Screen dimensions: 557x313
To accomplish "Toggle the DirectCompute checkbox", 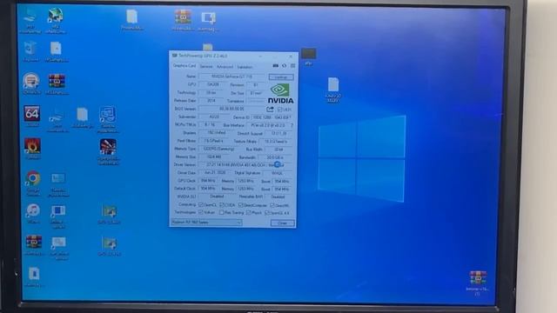I will click(240, 205).
